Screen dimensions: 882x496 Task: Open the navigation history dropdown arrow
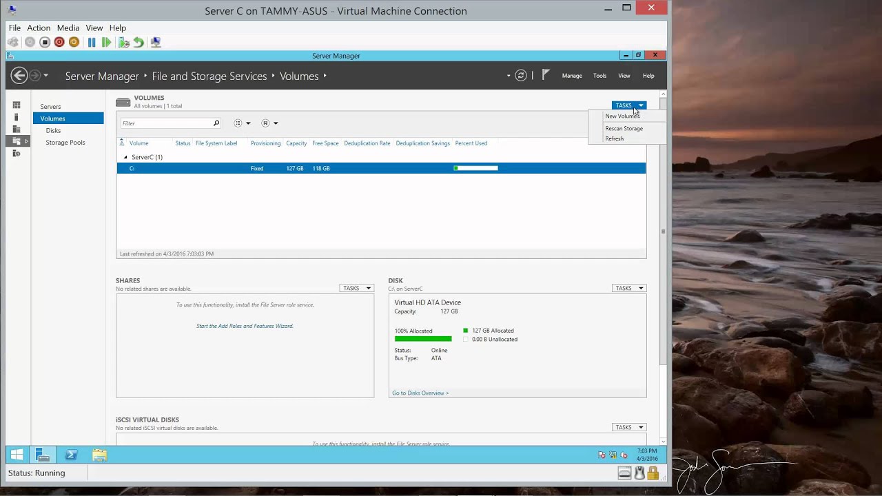click(x=46, y=76)
